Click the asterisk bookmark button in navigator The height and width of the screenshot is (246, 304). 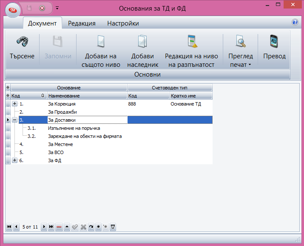point(99,227)
